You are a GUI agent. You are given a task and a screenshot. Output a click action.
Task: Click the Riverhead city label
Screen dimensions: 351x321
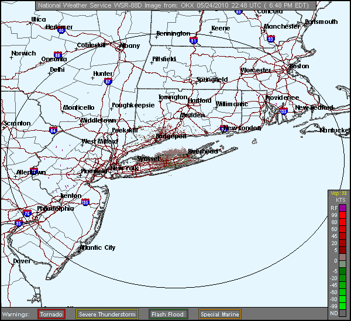203,151
